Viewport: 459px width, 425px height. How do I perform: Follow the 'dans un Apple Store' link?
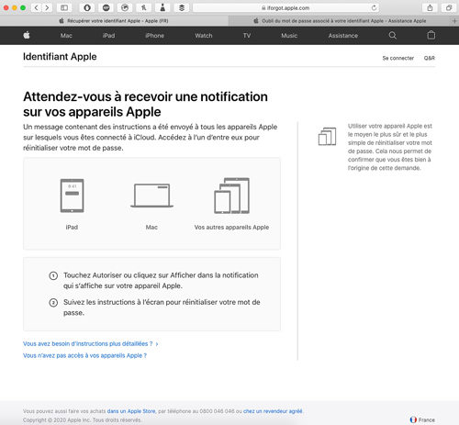(131, 411)
